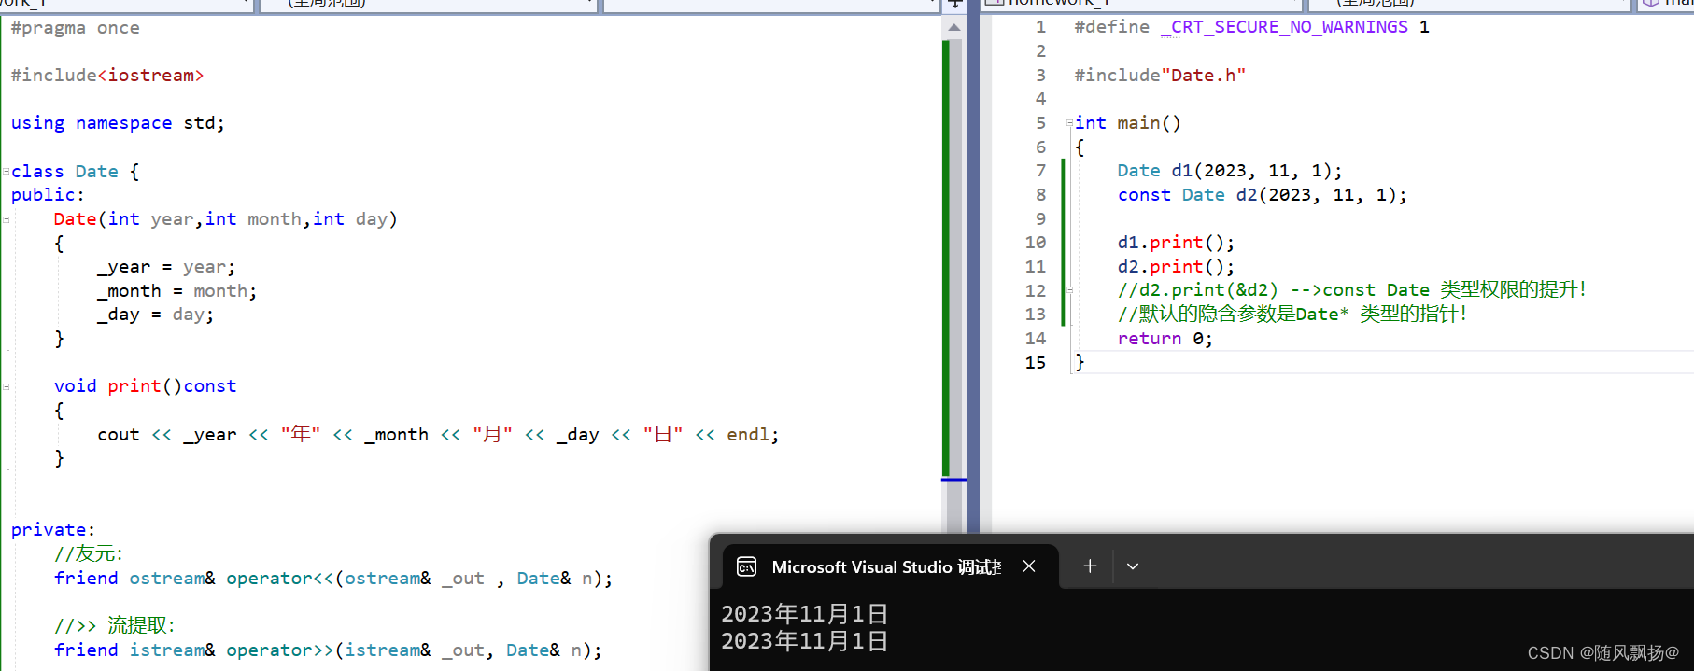Click the #include<iostream> line

click(107, 76)
